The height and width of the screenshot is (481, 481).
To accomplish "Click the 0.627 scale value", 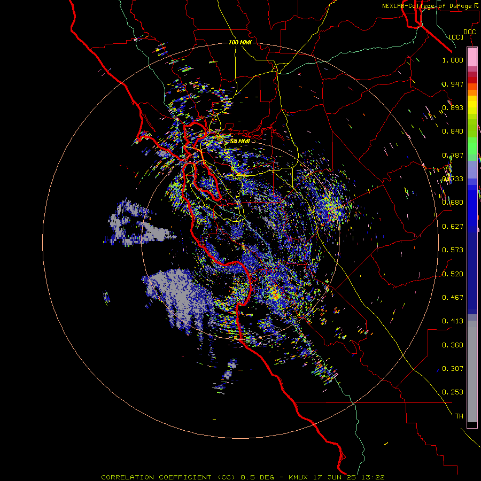I will pyautogui.click(x=453, y=227).
